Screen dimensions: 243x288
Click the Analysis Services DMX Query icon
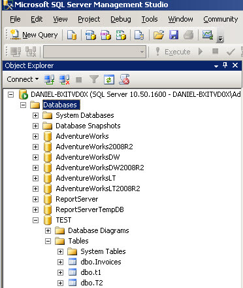[x=106, y=35]
